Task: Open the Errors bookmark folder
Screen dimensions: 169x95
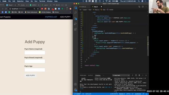Action: click(56, 12)
